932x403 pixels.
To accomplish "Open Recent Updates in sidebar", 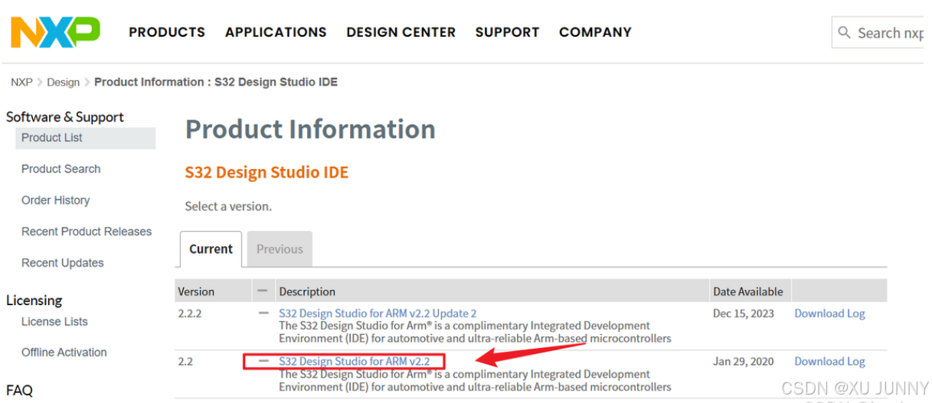I will point(62,263).
